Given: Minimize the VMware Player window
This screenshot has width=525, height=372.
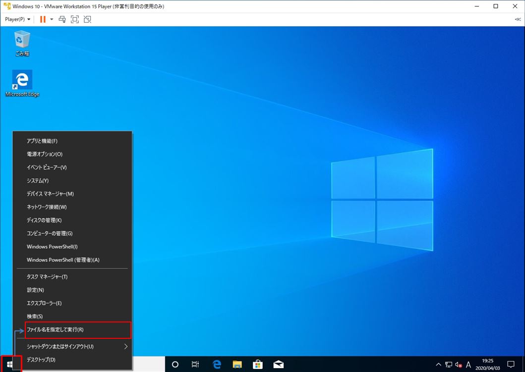Looking at the screenshot, I should click(477, 6).
